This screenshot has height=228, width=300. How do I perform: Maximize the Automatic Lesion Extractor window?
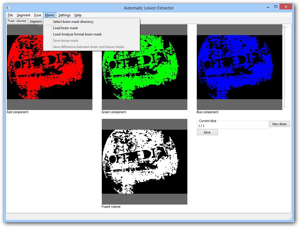(x=276, y=7)
